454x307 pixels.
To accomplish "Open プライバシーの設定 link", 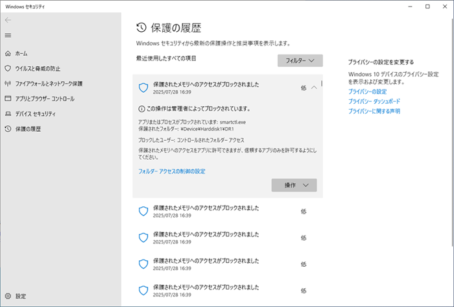I will click(x=367, y=92).
